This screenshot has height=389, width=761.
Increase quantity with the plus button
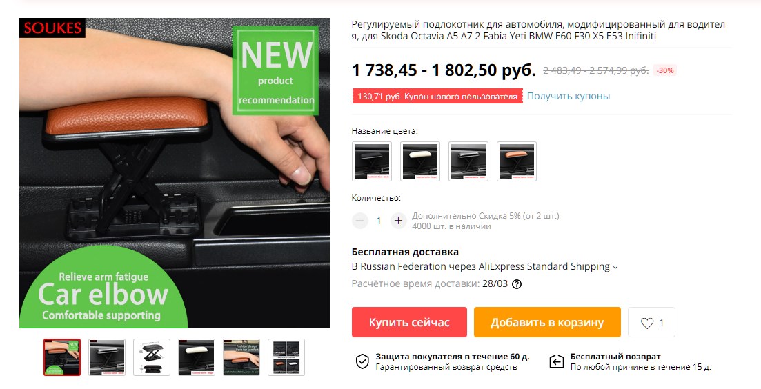click(x=399, y=221)
